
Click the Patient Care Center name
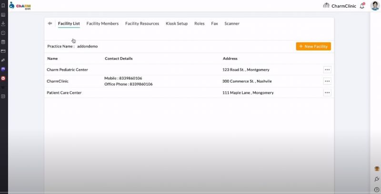tap(64, 93)
